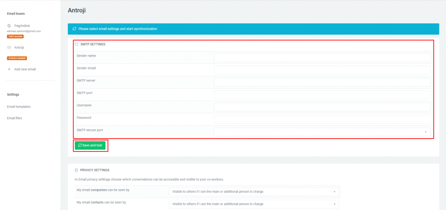The image size is (446, 210).
Task: Click the 'Please select email settings' banner text
Action: pyautogui.click(x=118, y=29)
